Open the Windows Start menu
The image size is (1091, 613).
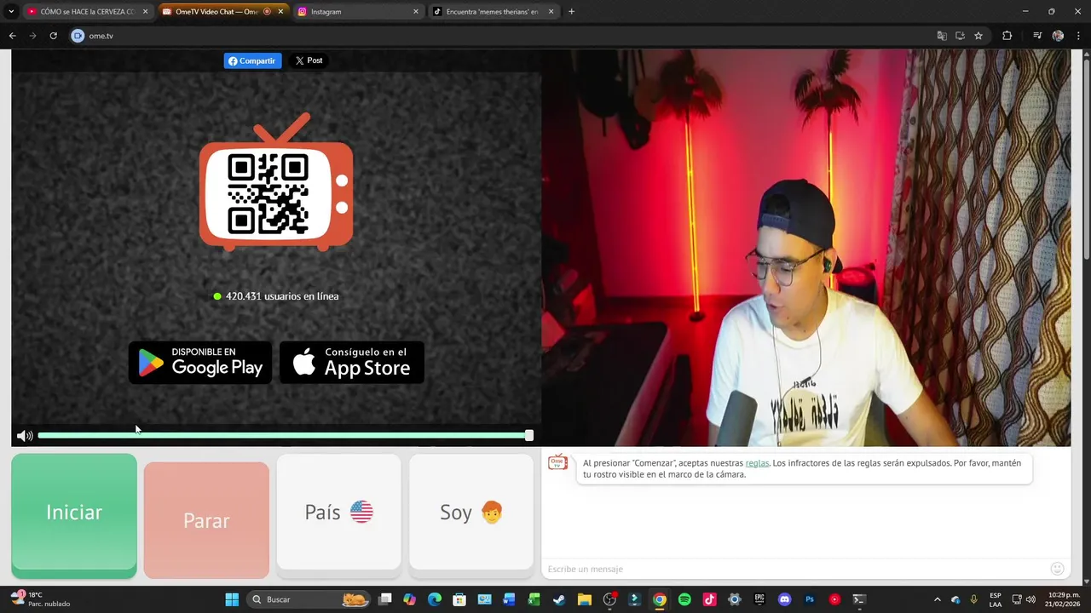point(232,599)
